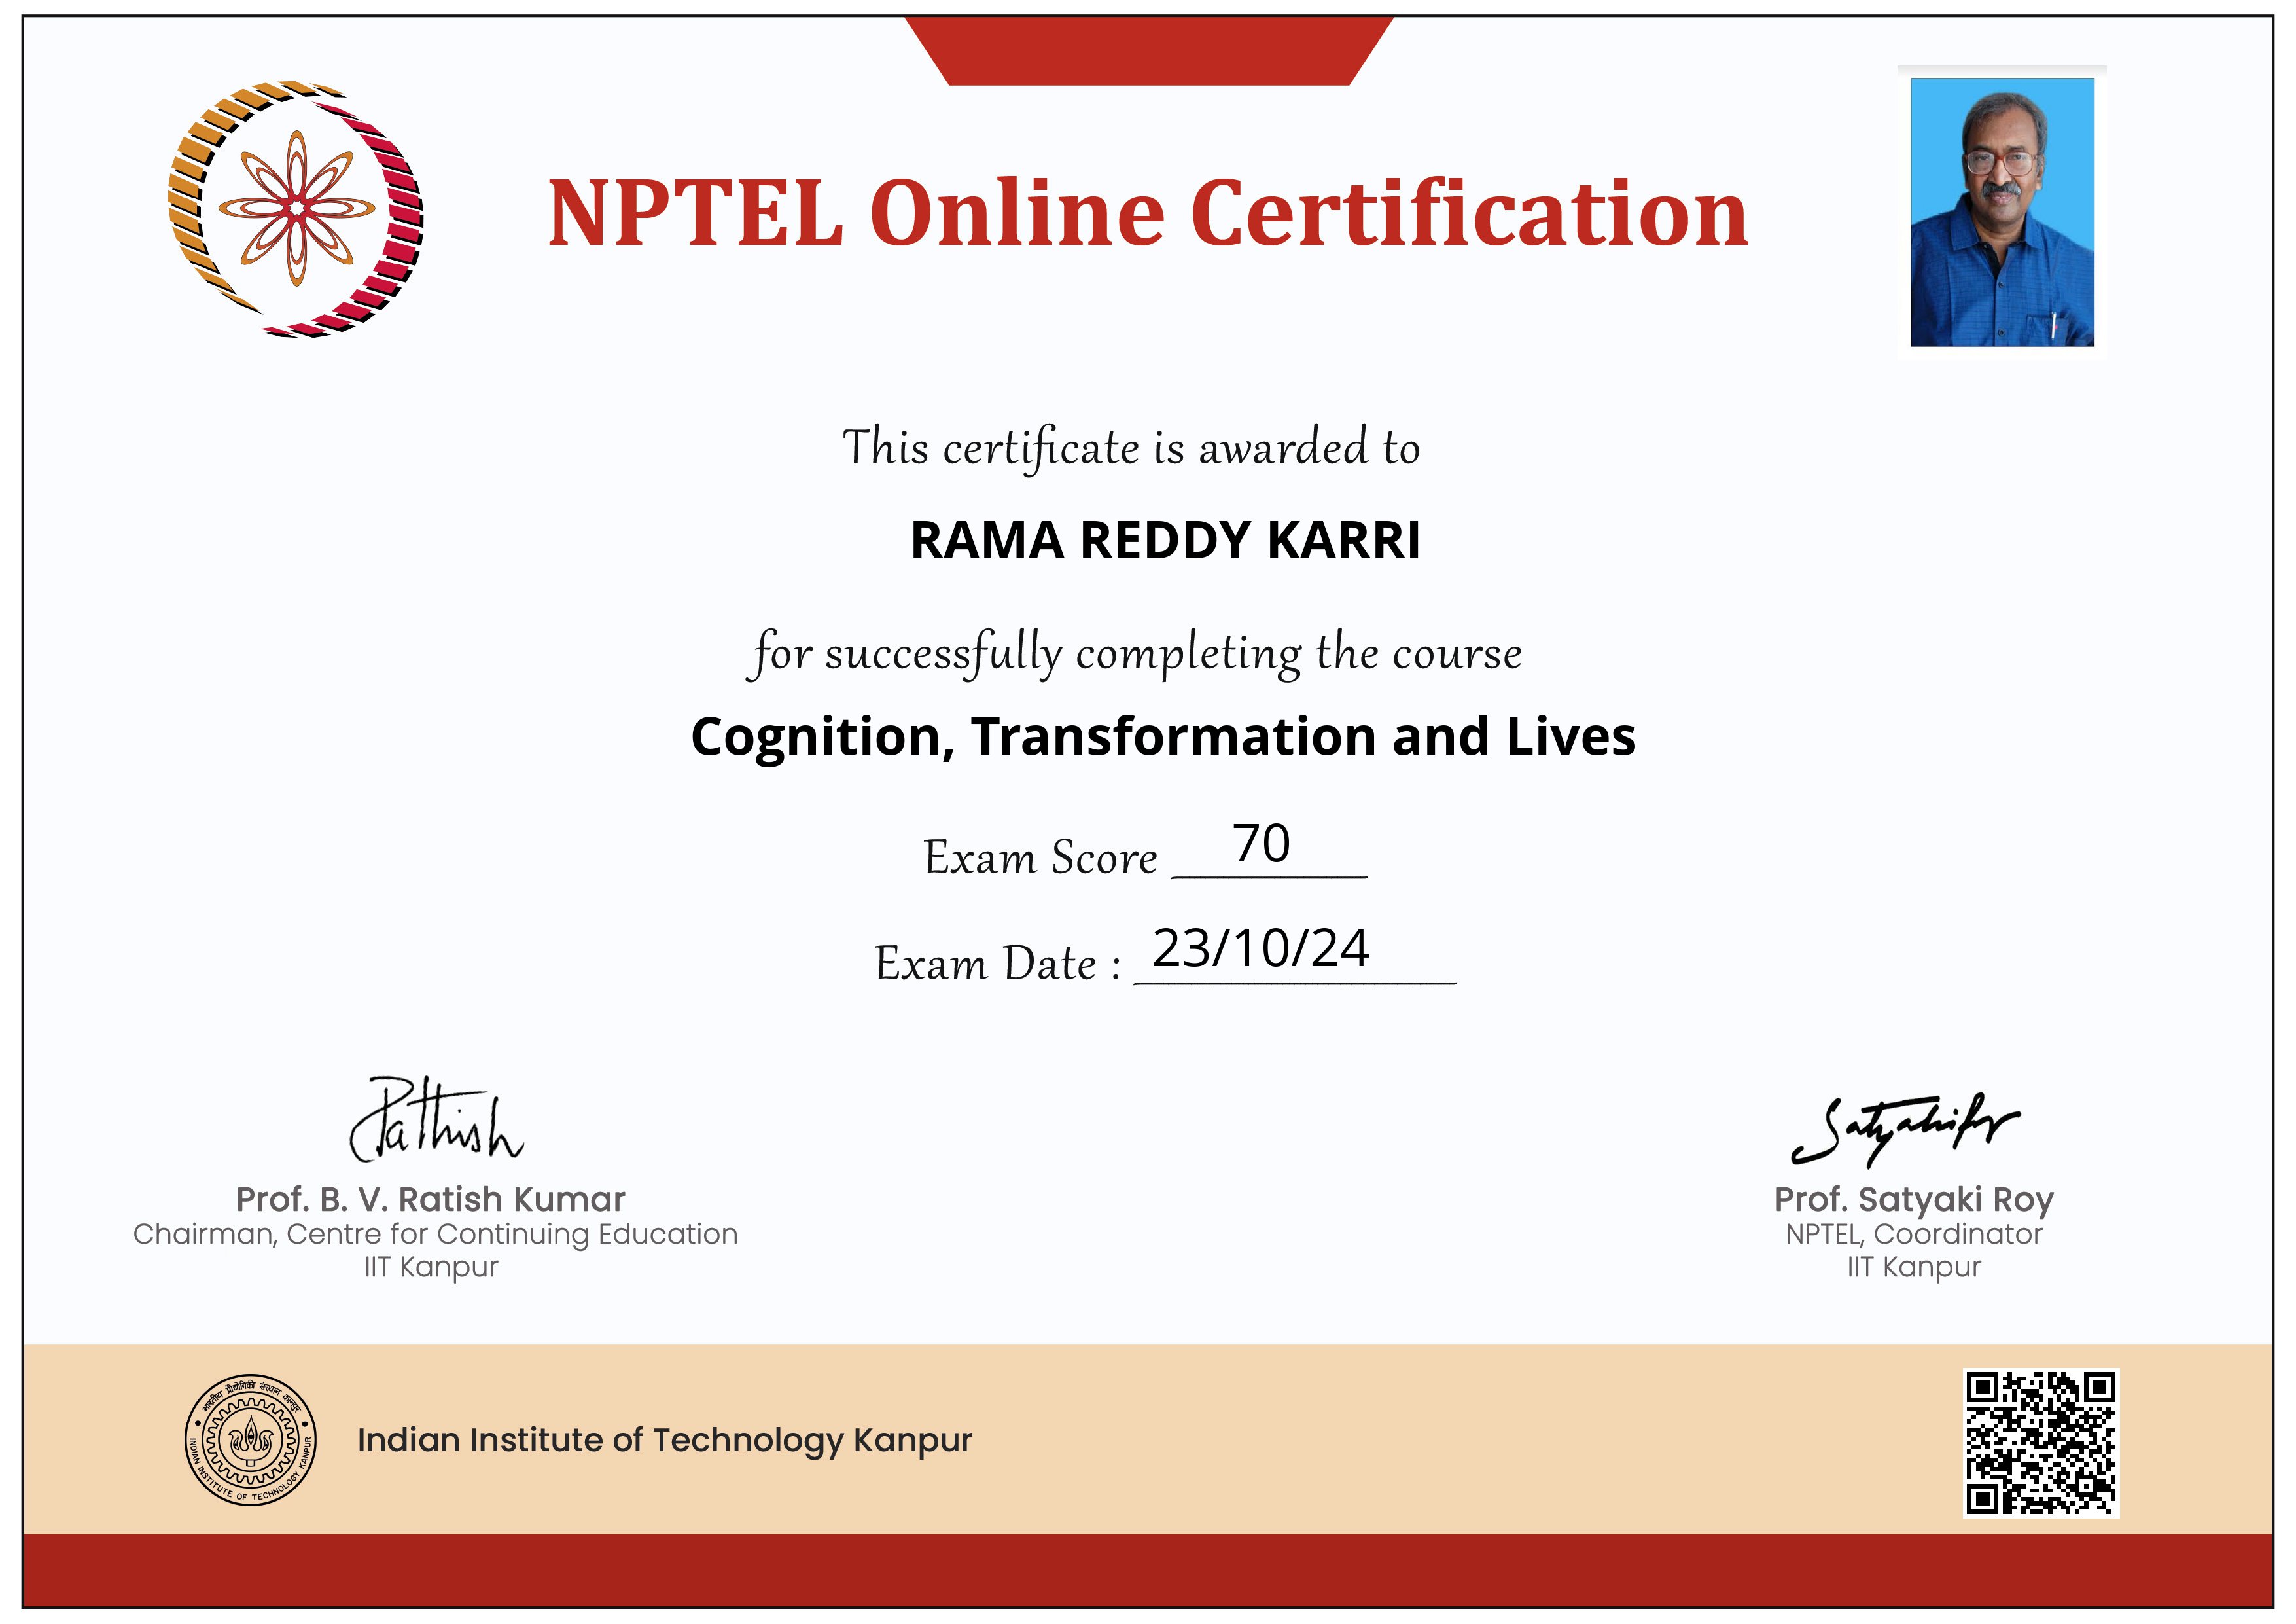The image size is (2296, 1624).
Task: Click the text 'This certificate is awarded to'
Action: click(x=1131, y=447)
